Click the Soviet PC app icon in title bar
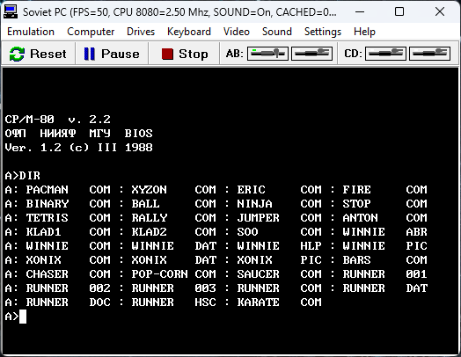Screen dimensions: 461x357 tap(11, 12)
